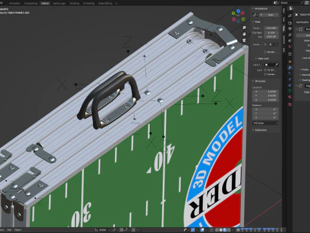310x233 pixels.
Task: Open Particles properties tab icon
Action: 290,74
